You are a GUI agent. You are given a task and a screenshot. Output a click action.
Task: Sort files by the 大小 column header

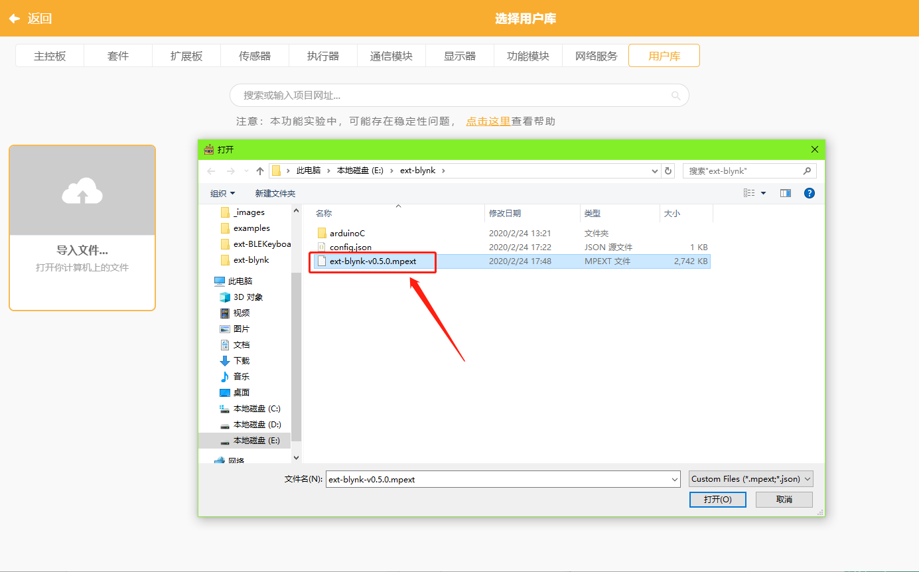[x=687, y=214]
